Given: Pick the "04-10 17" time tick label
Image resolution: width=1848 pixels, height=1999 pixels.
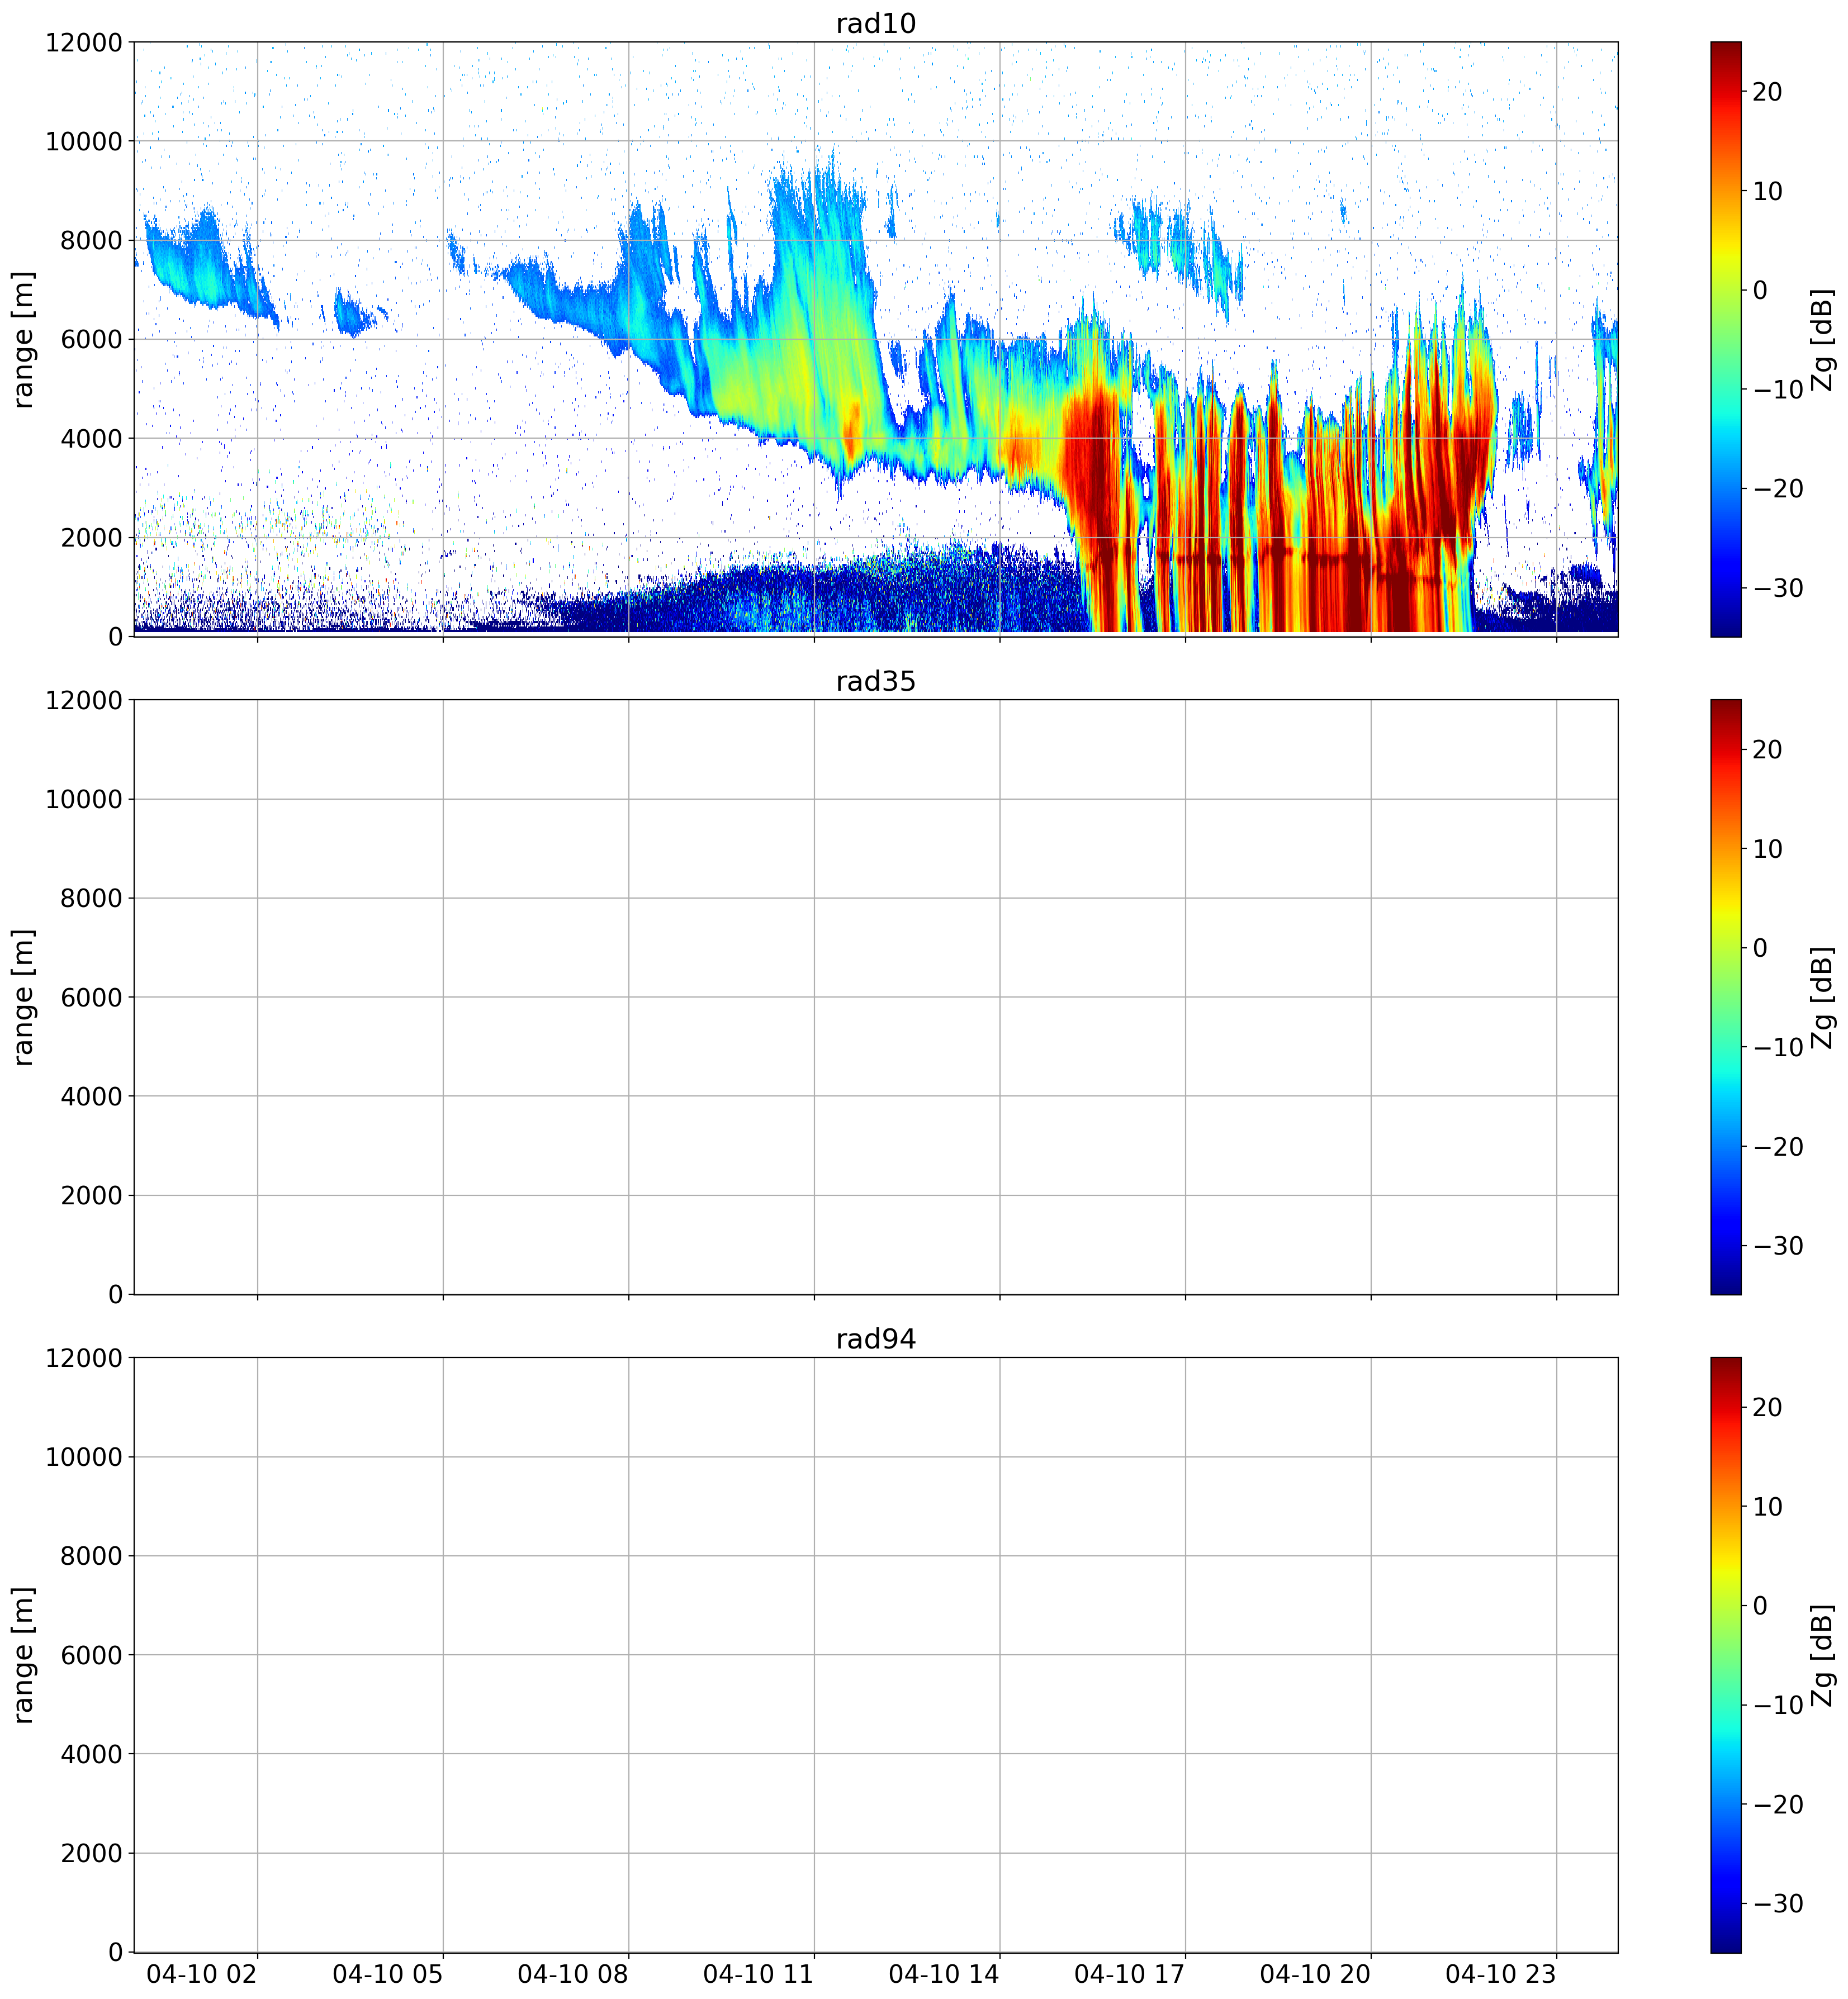Looking at the screenshot, I should [1130, 1974].
